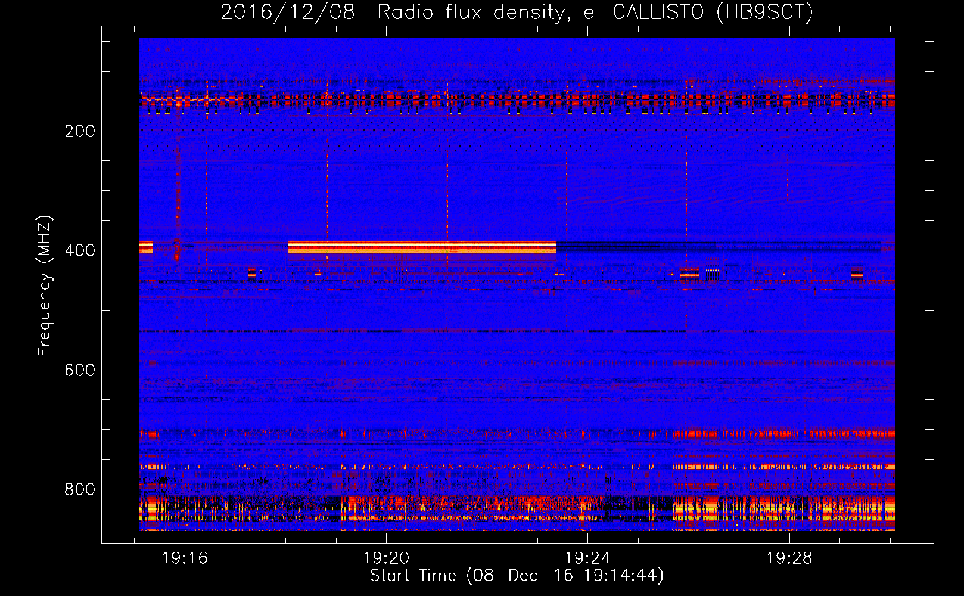
Task: Click the short orange burst at 400 MHz near the plot's left edge
Action: click(x=146, y=247)
